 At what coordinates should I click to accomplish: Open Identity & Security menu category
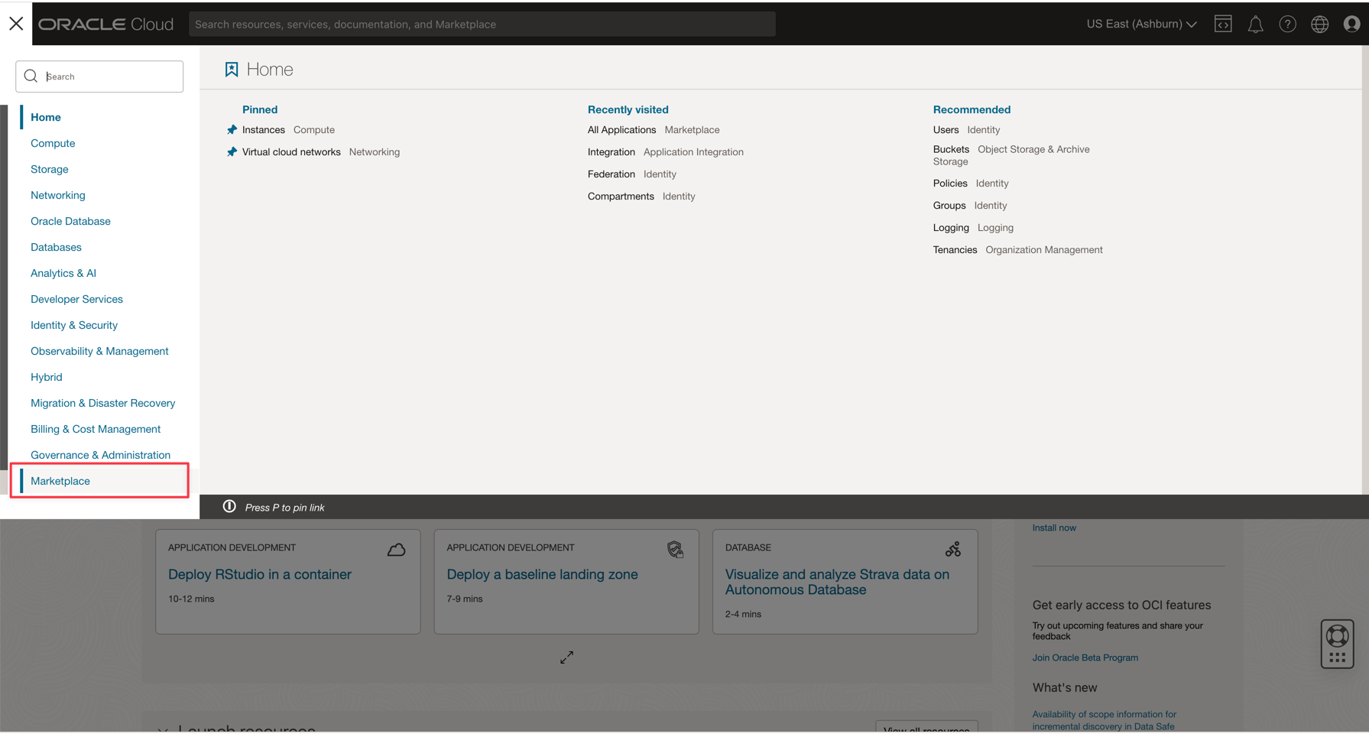pos(74,325)
